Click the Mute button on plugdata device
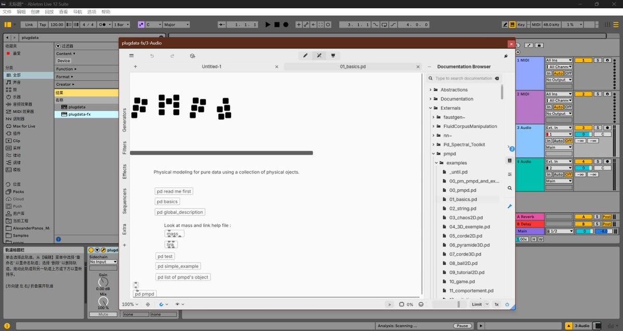 103,314
